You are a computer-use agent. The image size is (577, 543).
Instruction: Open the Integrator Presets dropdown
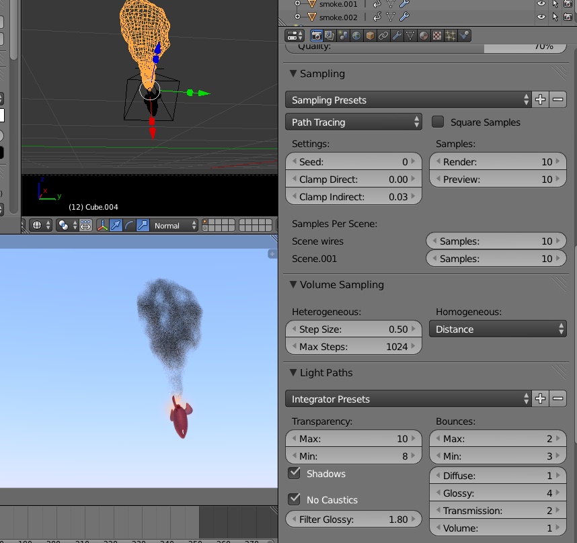[408, 399]
